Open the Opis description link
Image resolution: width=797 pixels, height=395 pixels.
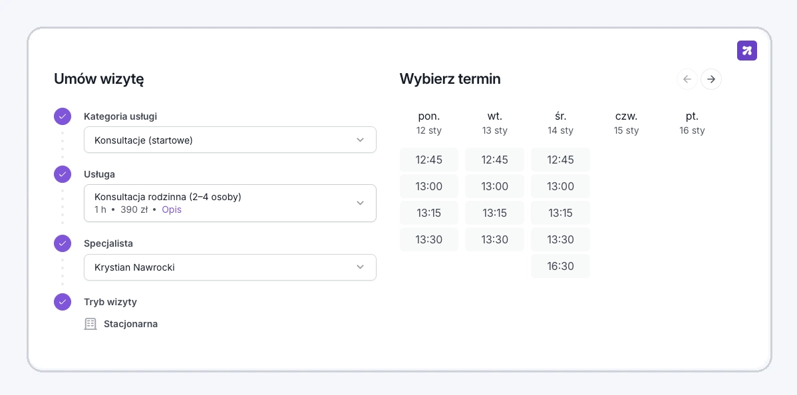[172, 209]
